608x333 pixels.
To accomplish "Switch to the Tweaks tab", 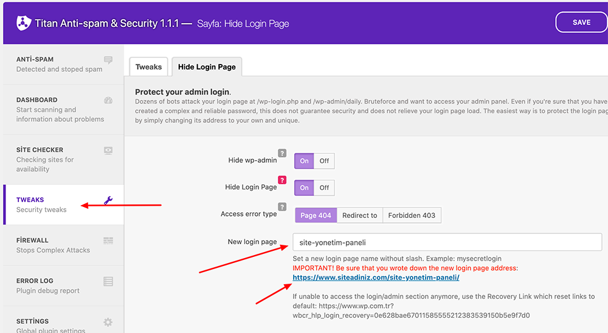I will (148, 67).
